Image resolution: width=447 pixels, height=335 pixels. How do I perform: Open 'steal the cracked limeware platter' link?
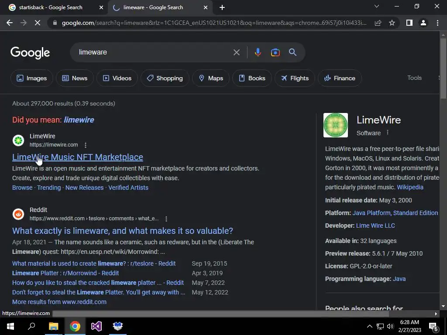pyautogui.click(x=98, y=283)
